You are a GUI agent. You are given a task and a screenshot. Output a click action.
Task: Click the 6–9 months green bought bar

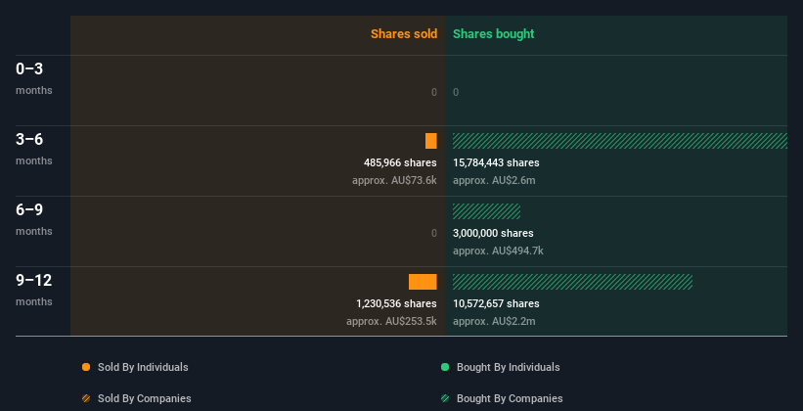(x=486, y=211)
